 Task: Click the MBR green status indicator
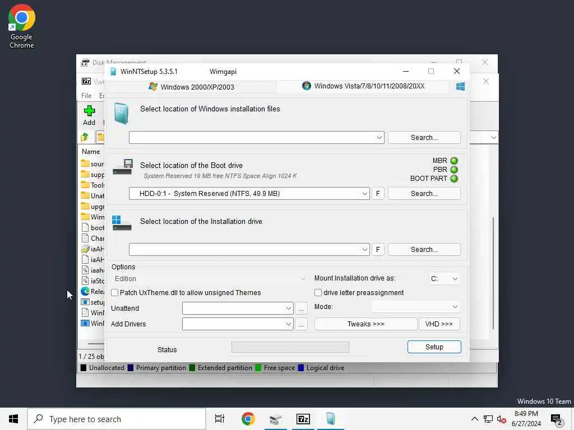[x=454, y=161]
